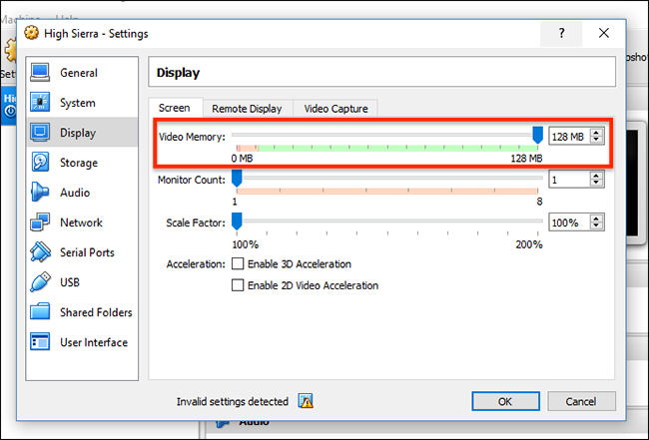Select USB label in the settings list
Screen dimensions: 649x440
70,282
